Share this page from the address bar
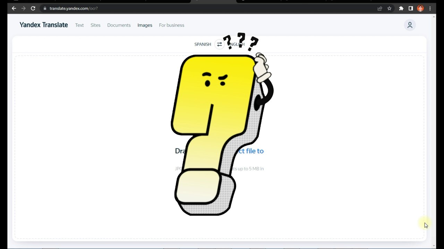This screenshot has width=444, height=249. tap(380, 8)
